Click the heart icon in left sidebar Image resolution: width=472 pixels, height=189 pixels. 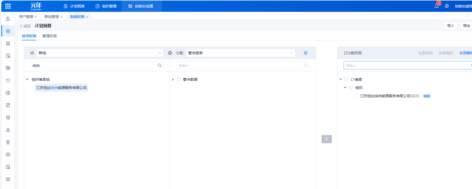(x=8, y=80)
